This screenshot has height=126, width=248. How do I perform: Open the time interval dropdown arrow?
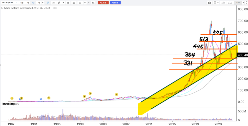click(x=43, y=3)
